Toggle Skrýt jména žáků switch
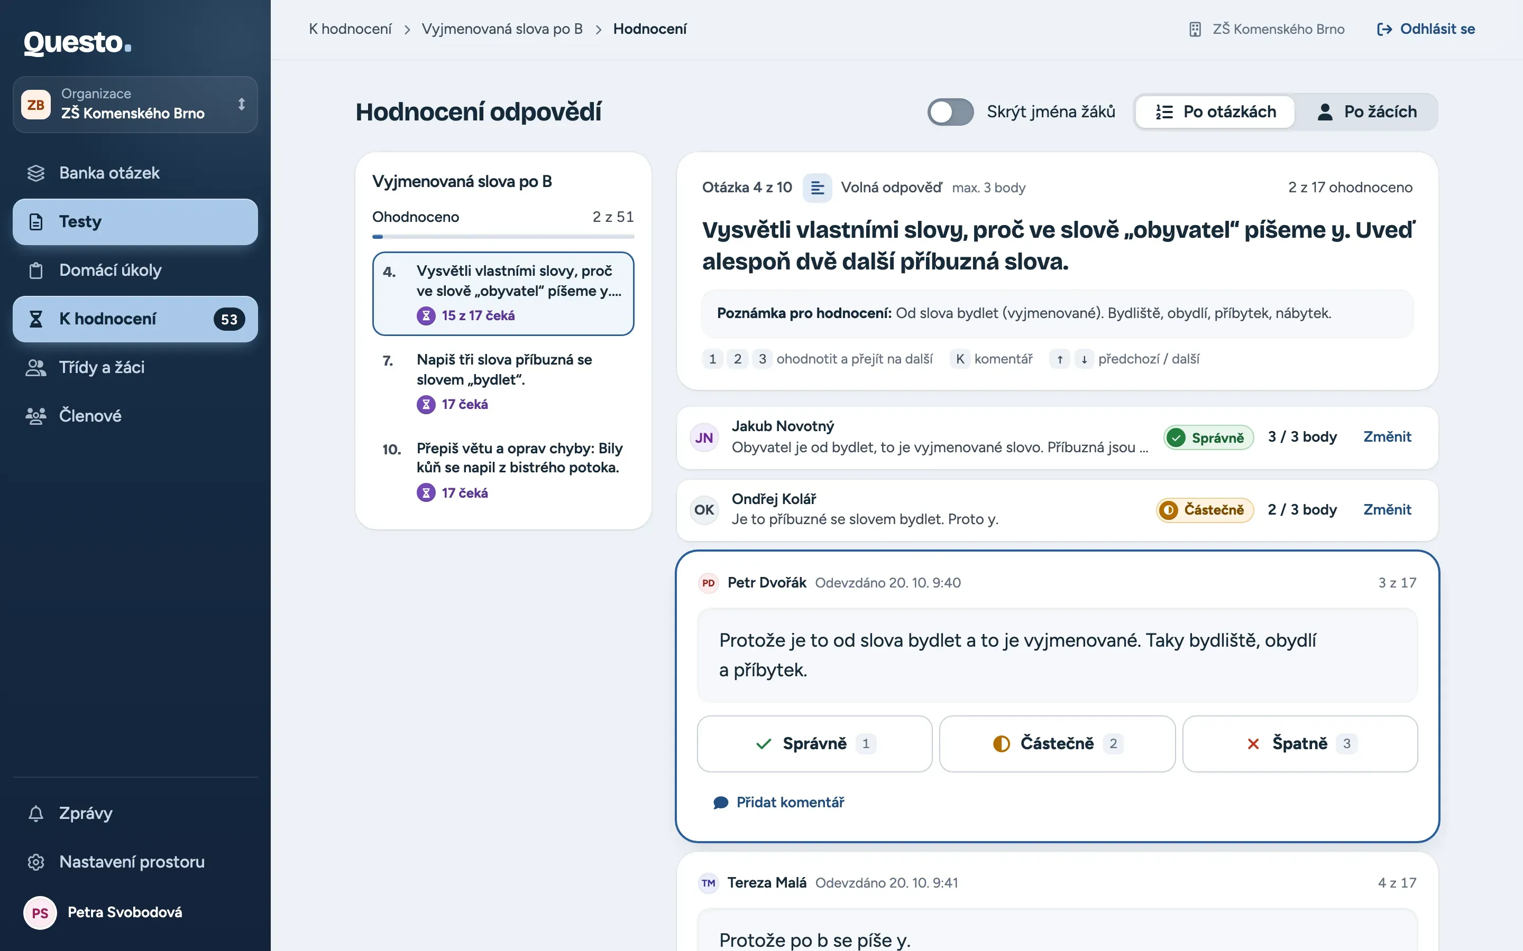The height and width of the screenshot is (951, 1523). tap(950, 112)
